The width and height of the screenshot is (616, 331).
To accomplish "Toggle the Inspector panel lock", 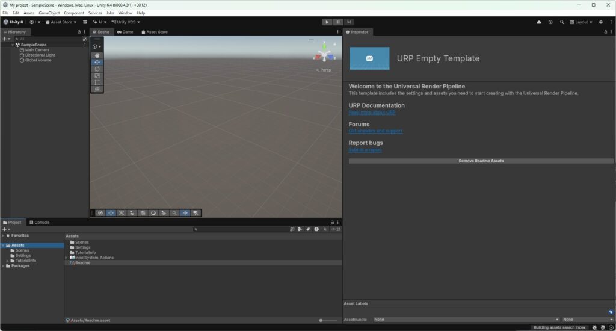I will (x=604, y=32).
